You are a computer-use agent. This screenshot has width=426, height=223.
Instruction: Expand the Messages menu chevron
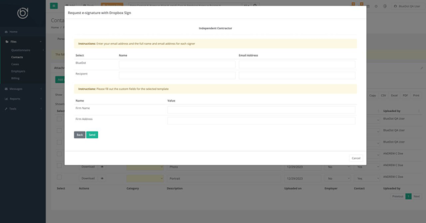41,89
